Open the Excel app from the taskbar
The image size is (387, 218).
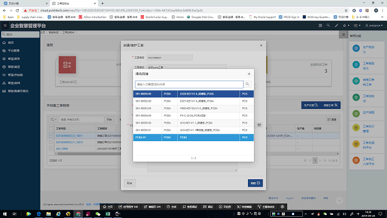click(108, 214)
